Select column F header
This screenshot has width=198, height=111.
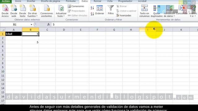[x=97, y=30]
